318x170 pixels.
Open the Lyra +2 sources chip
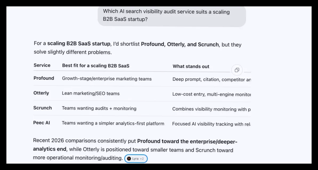pyautogui.click(x=136, y=159)
